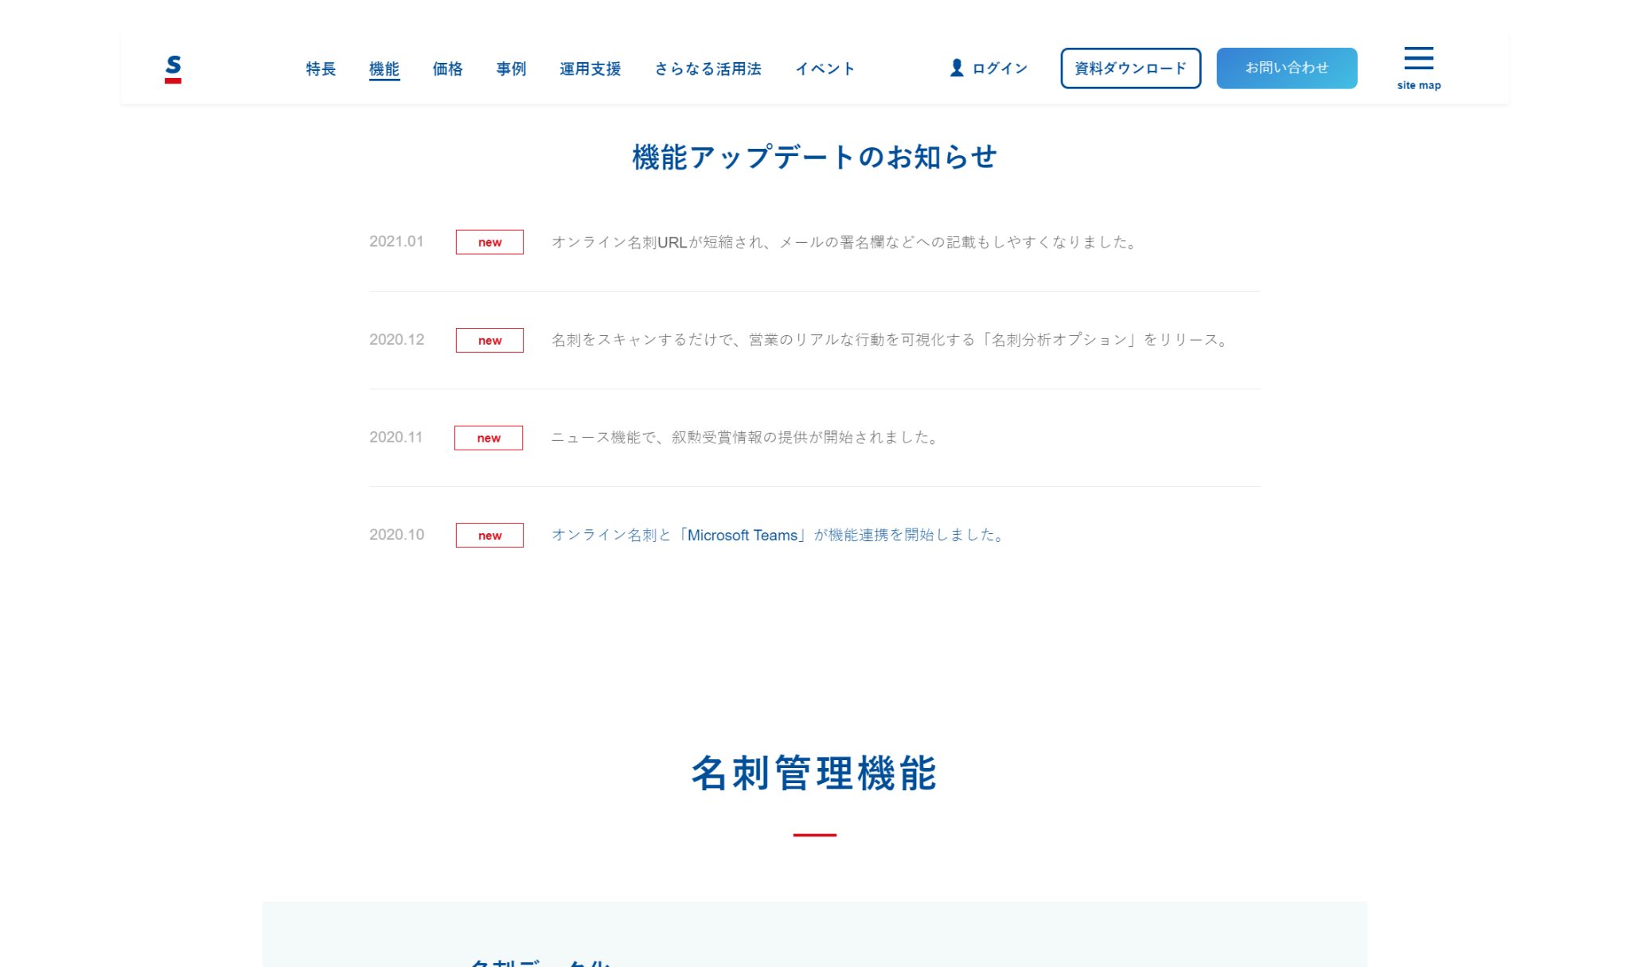Open the 特長 menu item

(x=321, y=69)
